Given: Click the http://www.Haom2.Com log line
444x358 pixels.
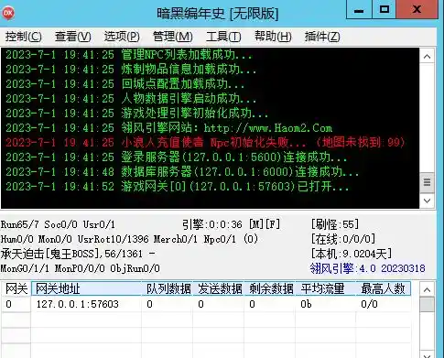Looking at the screenshot, I should coord(169,128).
